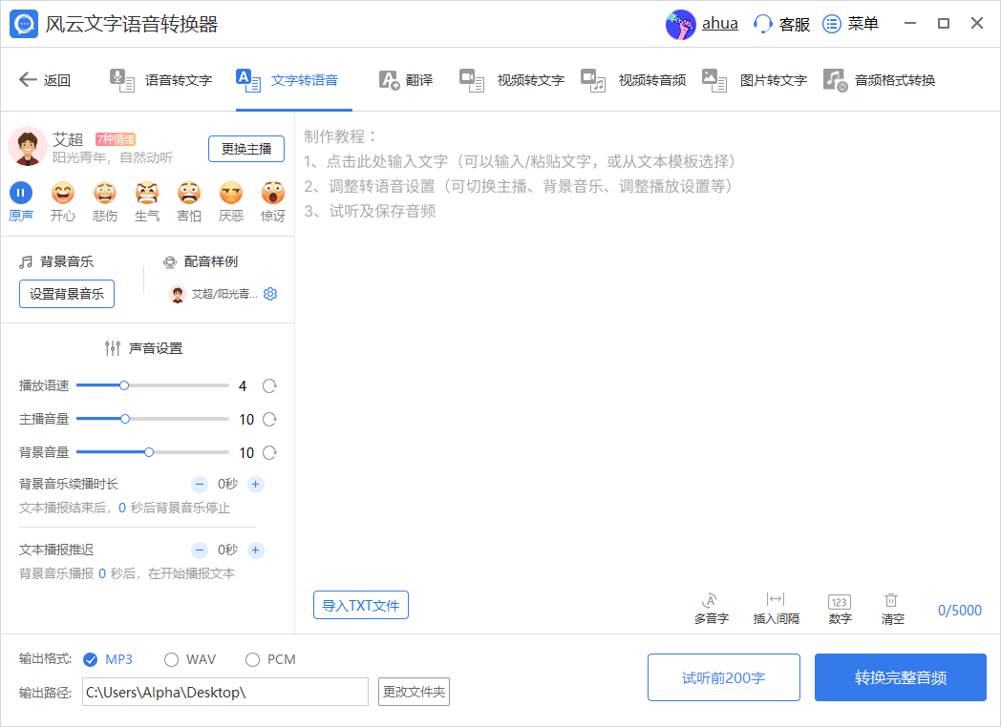1001x727 pixels.
Task: Open voice sample settings gear icon
Action: tap(270, 294)
